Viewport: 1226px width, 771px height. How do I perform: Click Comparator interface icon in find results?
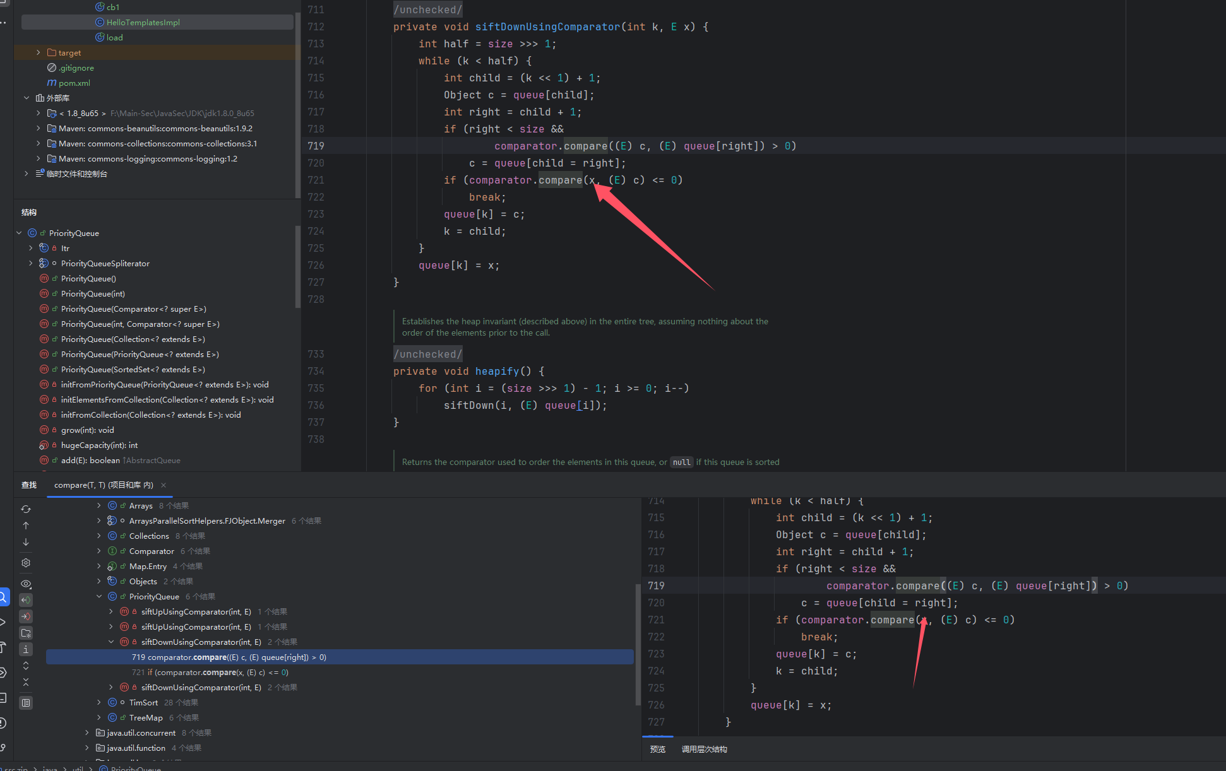[x=112, y=551]
